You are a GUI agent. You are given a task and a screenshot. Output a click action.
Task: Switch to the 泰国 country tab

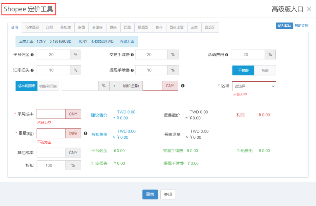81,27
